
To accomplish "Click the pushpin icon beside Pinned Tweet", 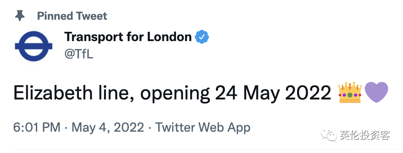I will coord(20,16).
